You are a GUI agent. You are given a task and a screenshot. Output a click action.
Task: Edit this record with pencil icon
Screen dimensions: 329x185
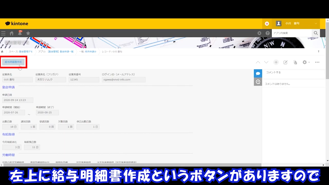[285, 62]
